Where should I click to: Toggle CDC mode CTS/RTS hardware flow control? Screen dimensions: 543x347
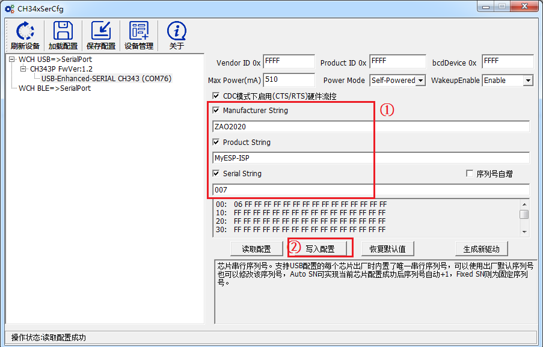click(x=216, y=96)
